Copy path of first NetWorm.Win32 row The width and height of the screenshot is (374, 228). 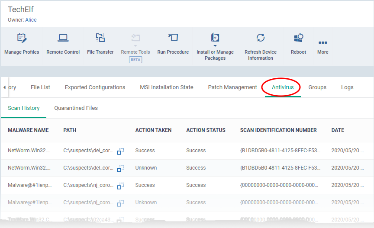click(x=120, y=151)
